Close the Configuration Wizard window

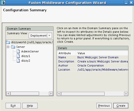pyautogui.click(x=131, y=3)
